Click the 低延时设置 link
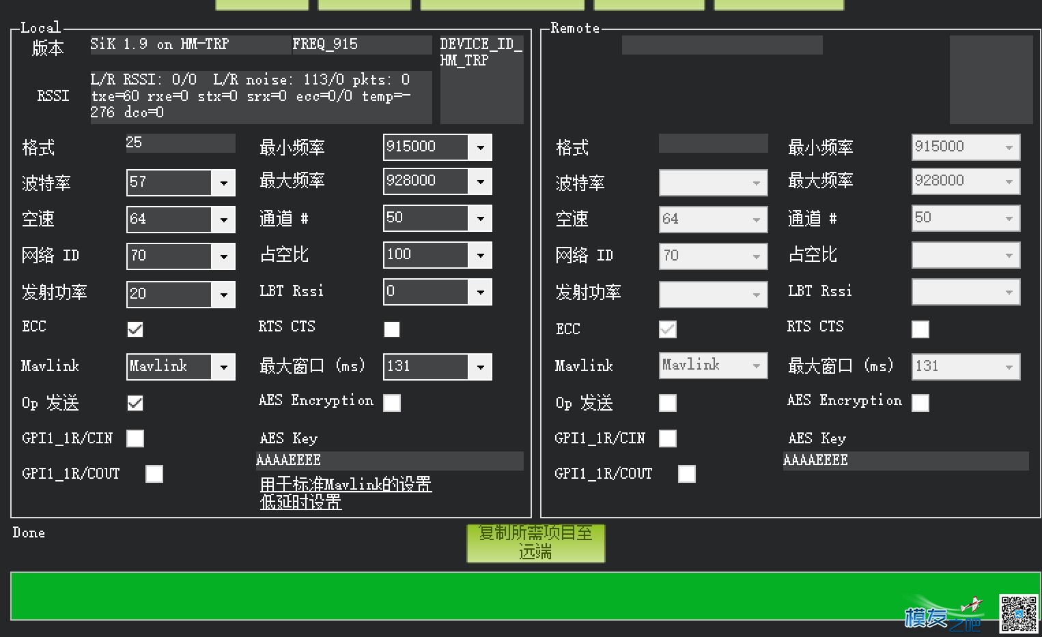The image size is (1042, 637). (300, 503)
